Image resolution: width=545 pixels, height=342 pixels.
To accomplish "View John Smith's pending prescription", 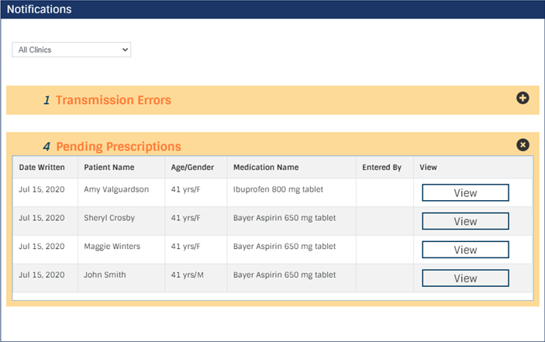I will click(465, 278).
